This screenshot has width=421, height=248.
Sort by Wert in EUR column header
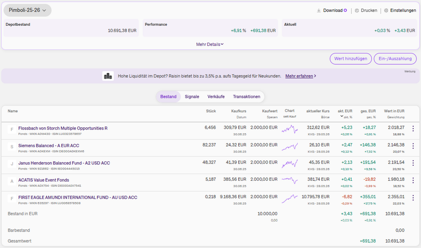(x=394, y=111)
